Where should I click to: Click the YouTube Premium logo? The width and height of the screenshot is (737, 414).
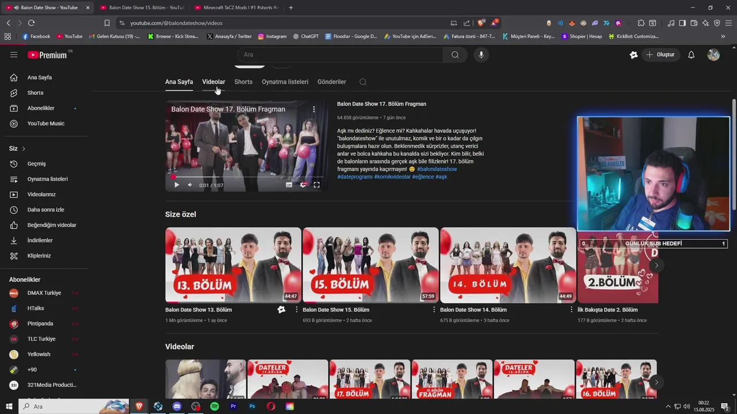[48, 55]
